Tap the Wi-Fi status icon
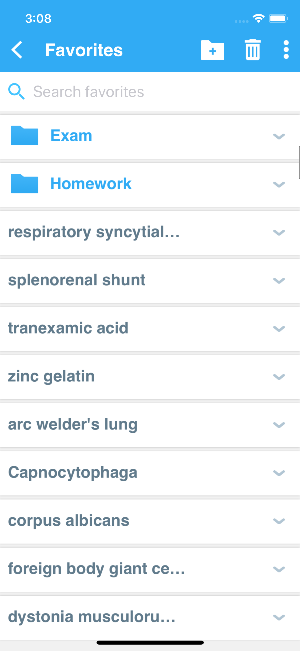This screenshot has height=651, width=300. [x=258, y=18]
